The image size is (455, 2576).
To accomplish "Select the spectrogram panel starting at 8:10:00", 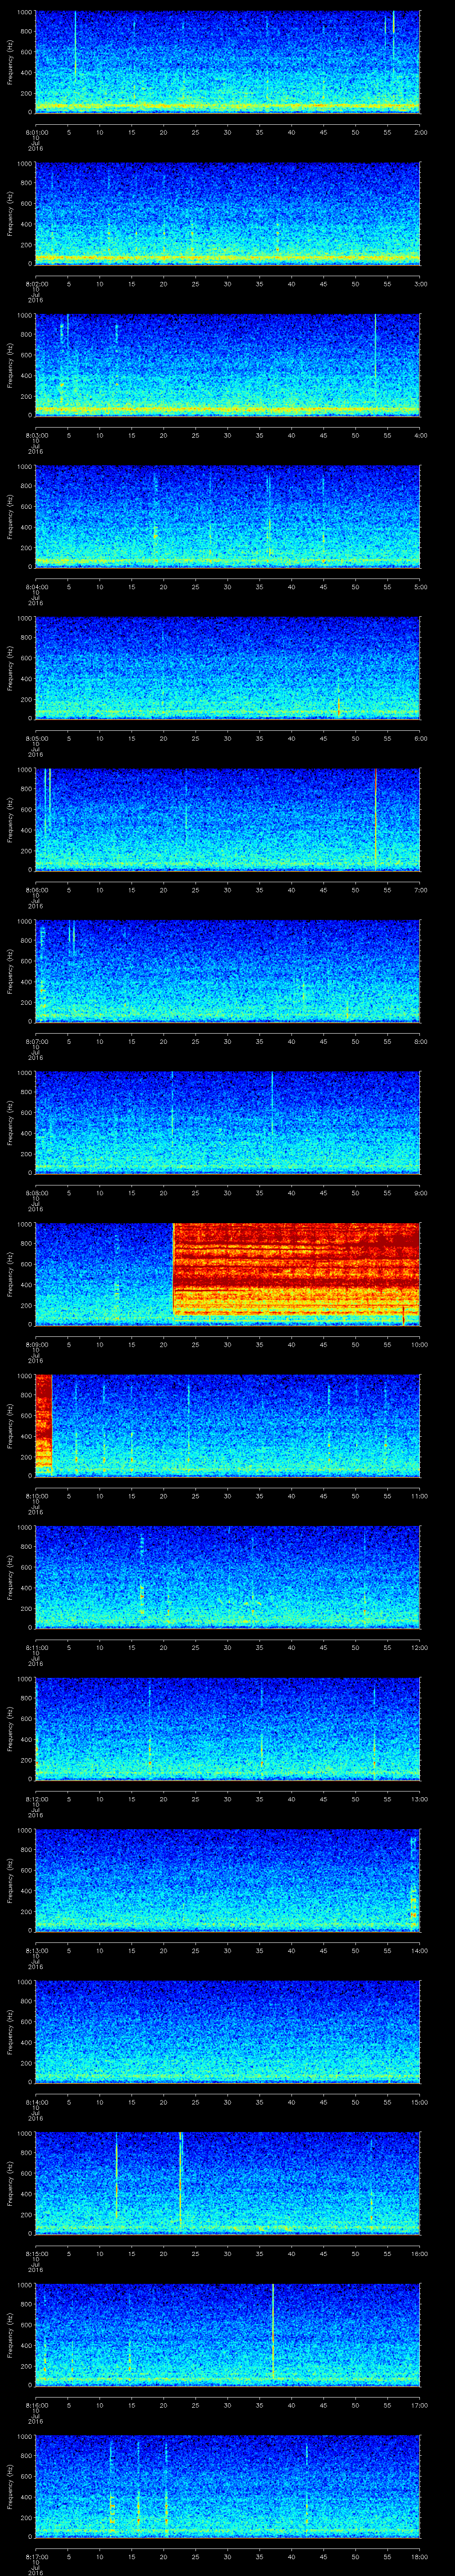I will (228, 1425).
